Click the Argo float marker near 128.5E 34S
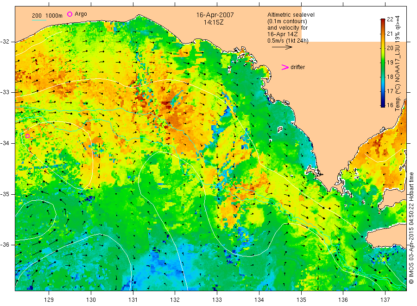This screenshot has width=417, height=306. coord(27,136)
